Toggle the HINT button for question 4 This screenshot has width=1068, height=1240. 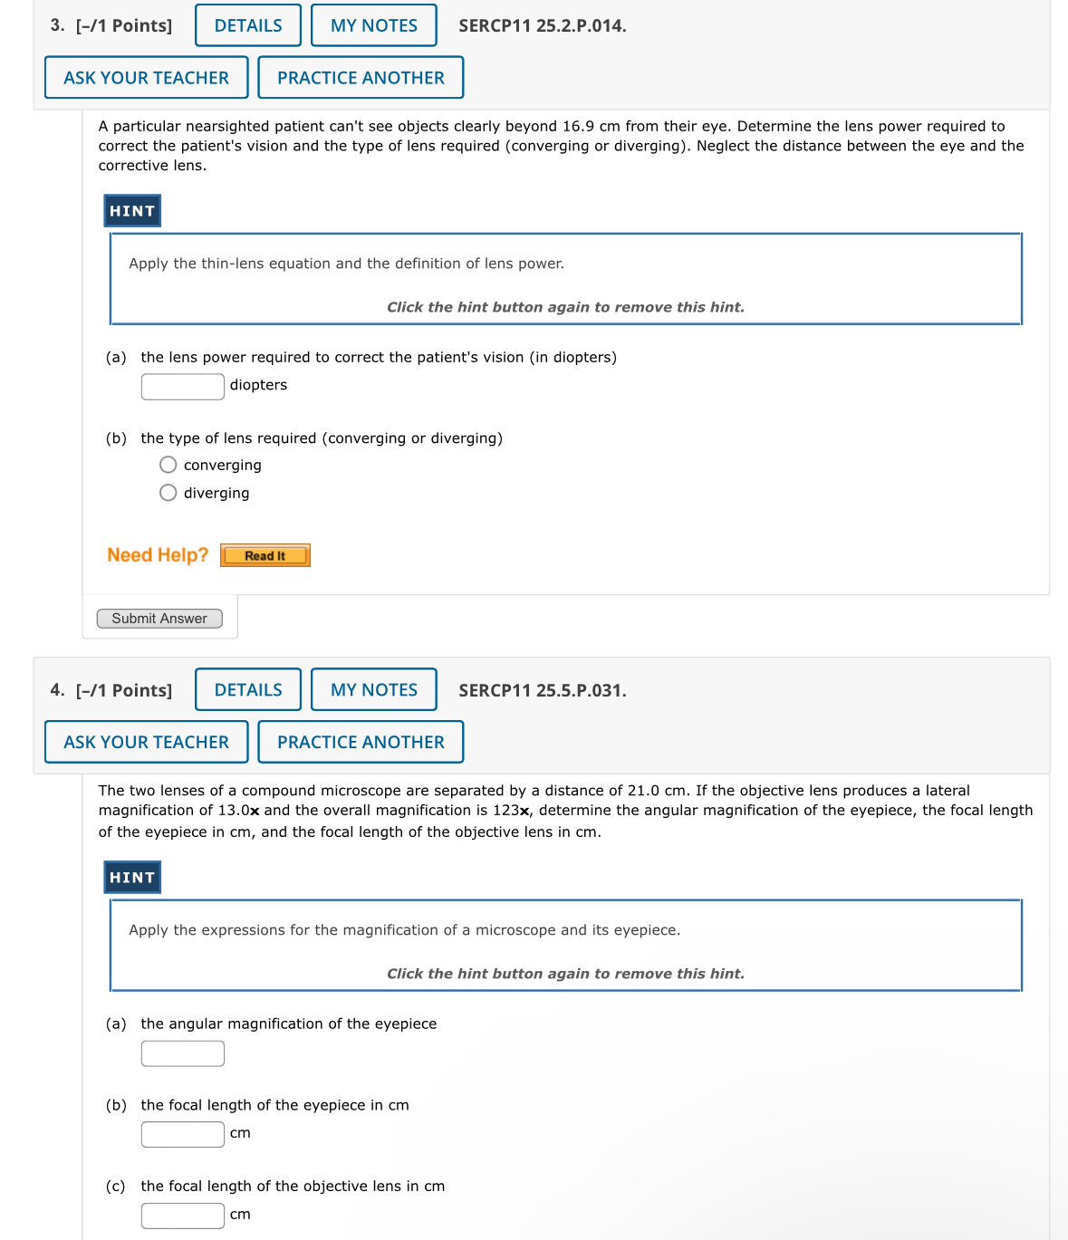[x=131, y=877]
